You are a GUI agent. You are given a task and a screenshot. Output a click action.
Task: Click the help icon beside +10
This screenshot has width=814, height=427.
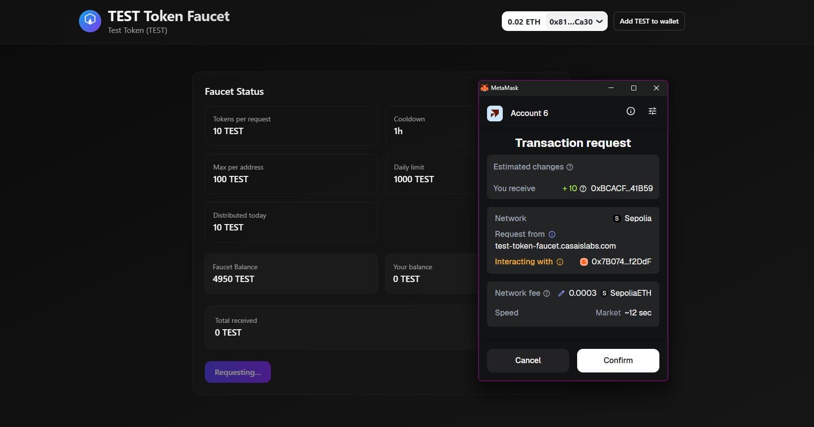point(583,189)
